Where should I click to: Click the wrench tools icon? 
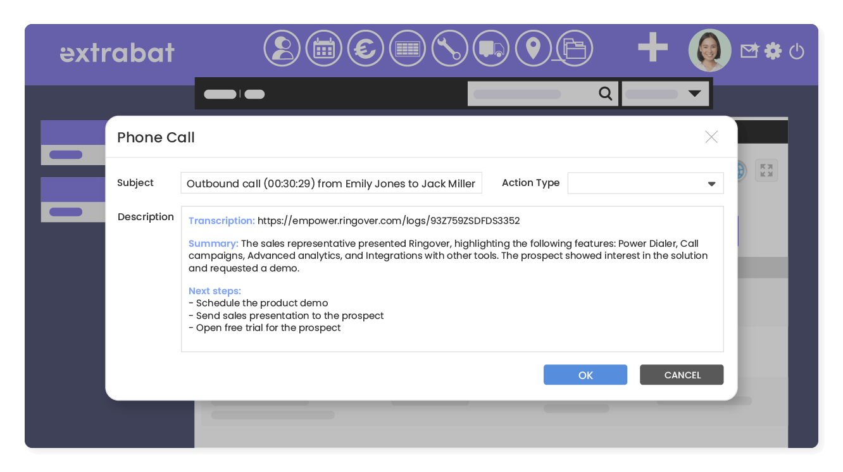click(x=449, y=49)
